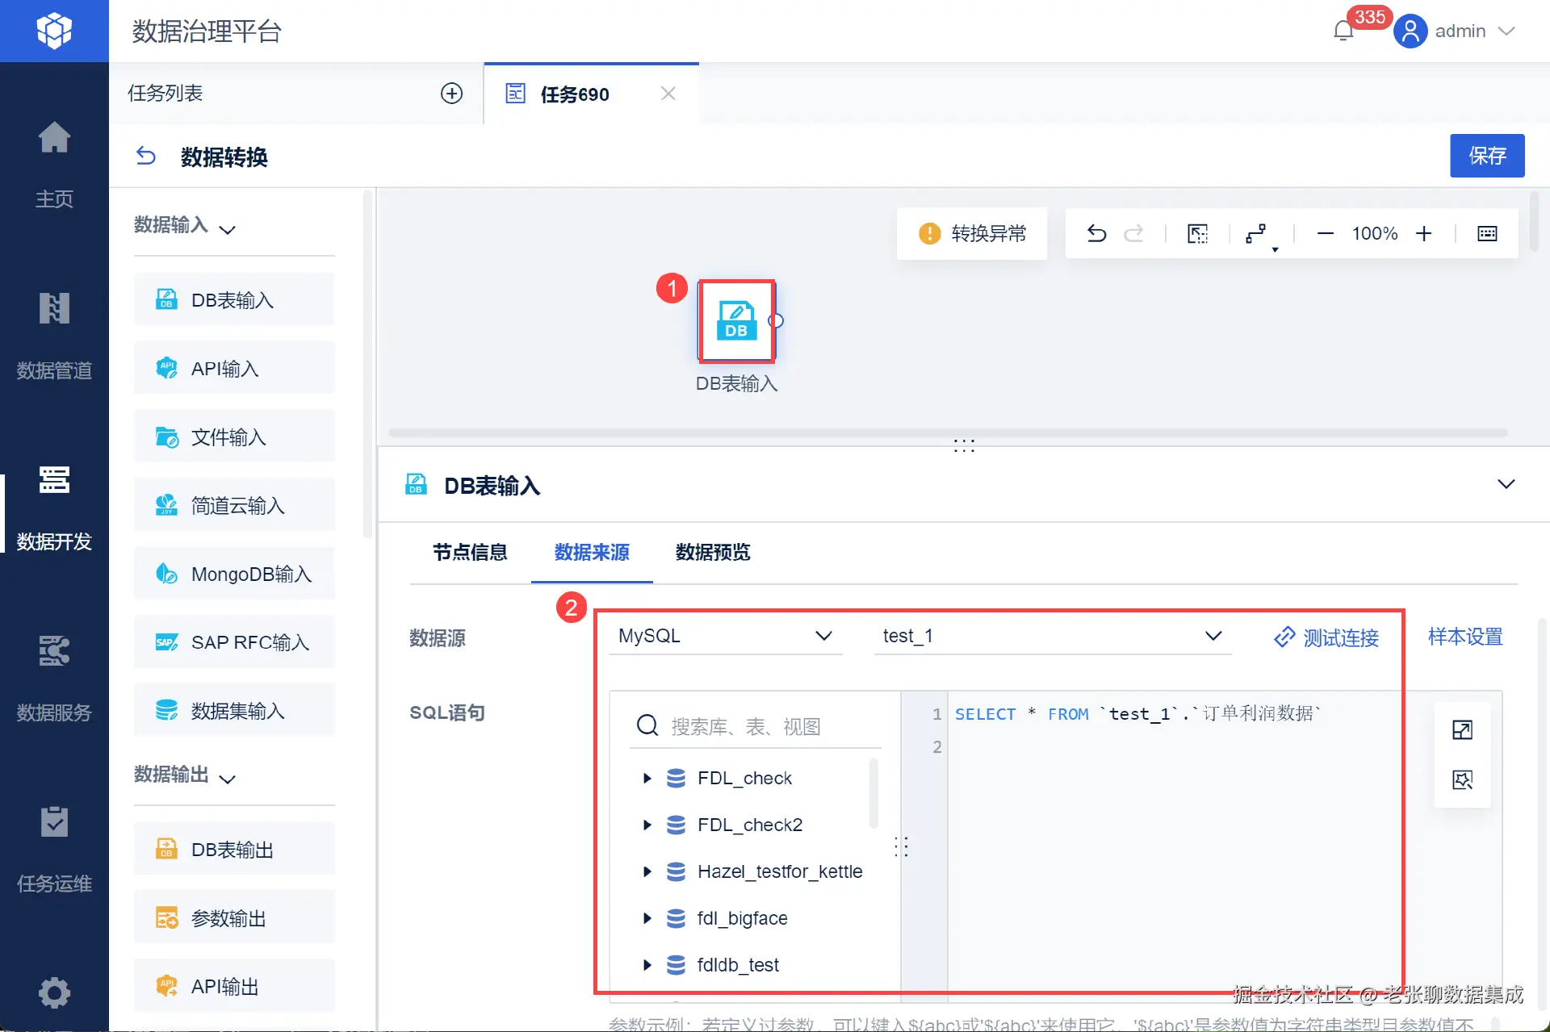Expand the FDL_check database tree node
Image resolution: width=1550 pixels, height=1032 pixels.
pos(647,779)
